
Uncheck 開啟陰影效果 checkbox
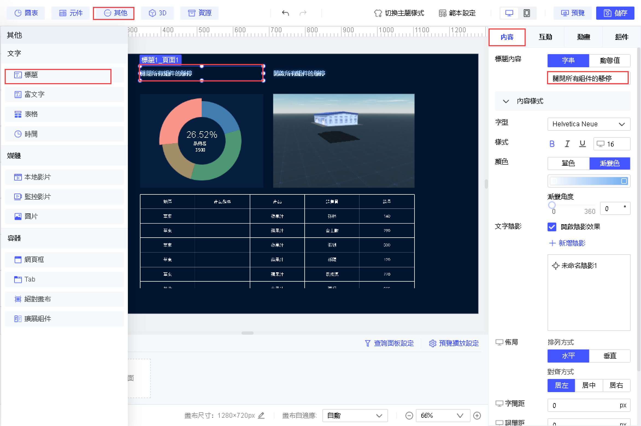coord(552,227)
